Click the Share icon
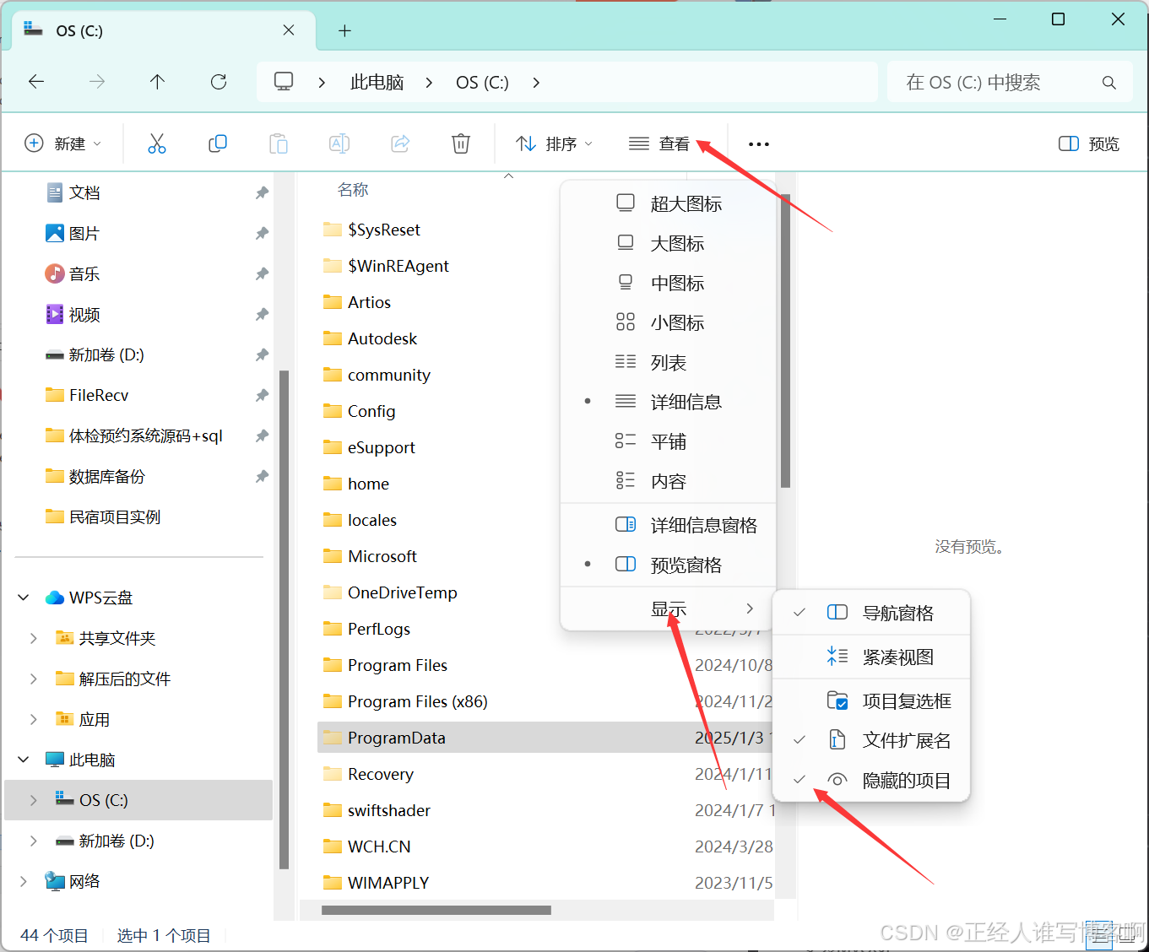The width and height of the screenshot is (1149, 952). [x=400, y=143]
